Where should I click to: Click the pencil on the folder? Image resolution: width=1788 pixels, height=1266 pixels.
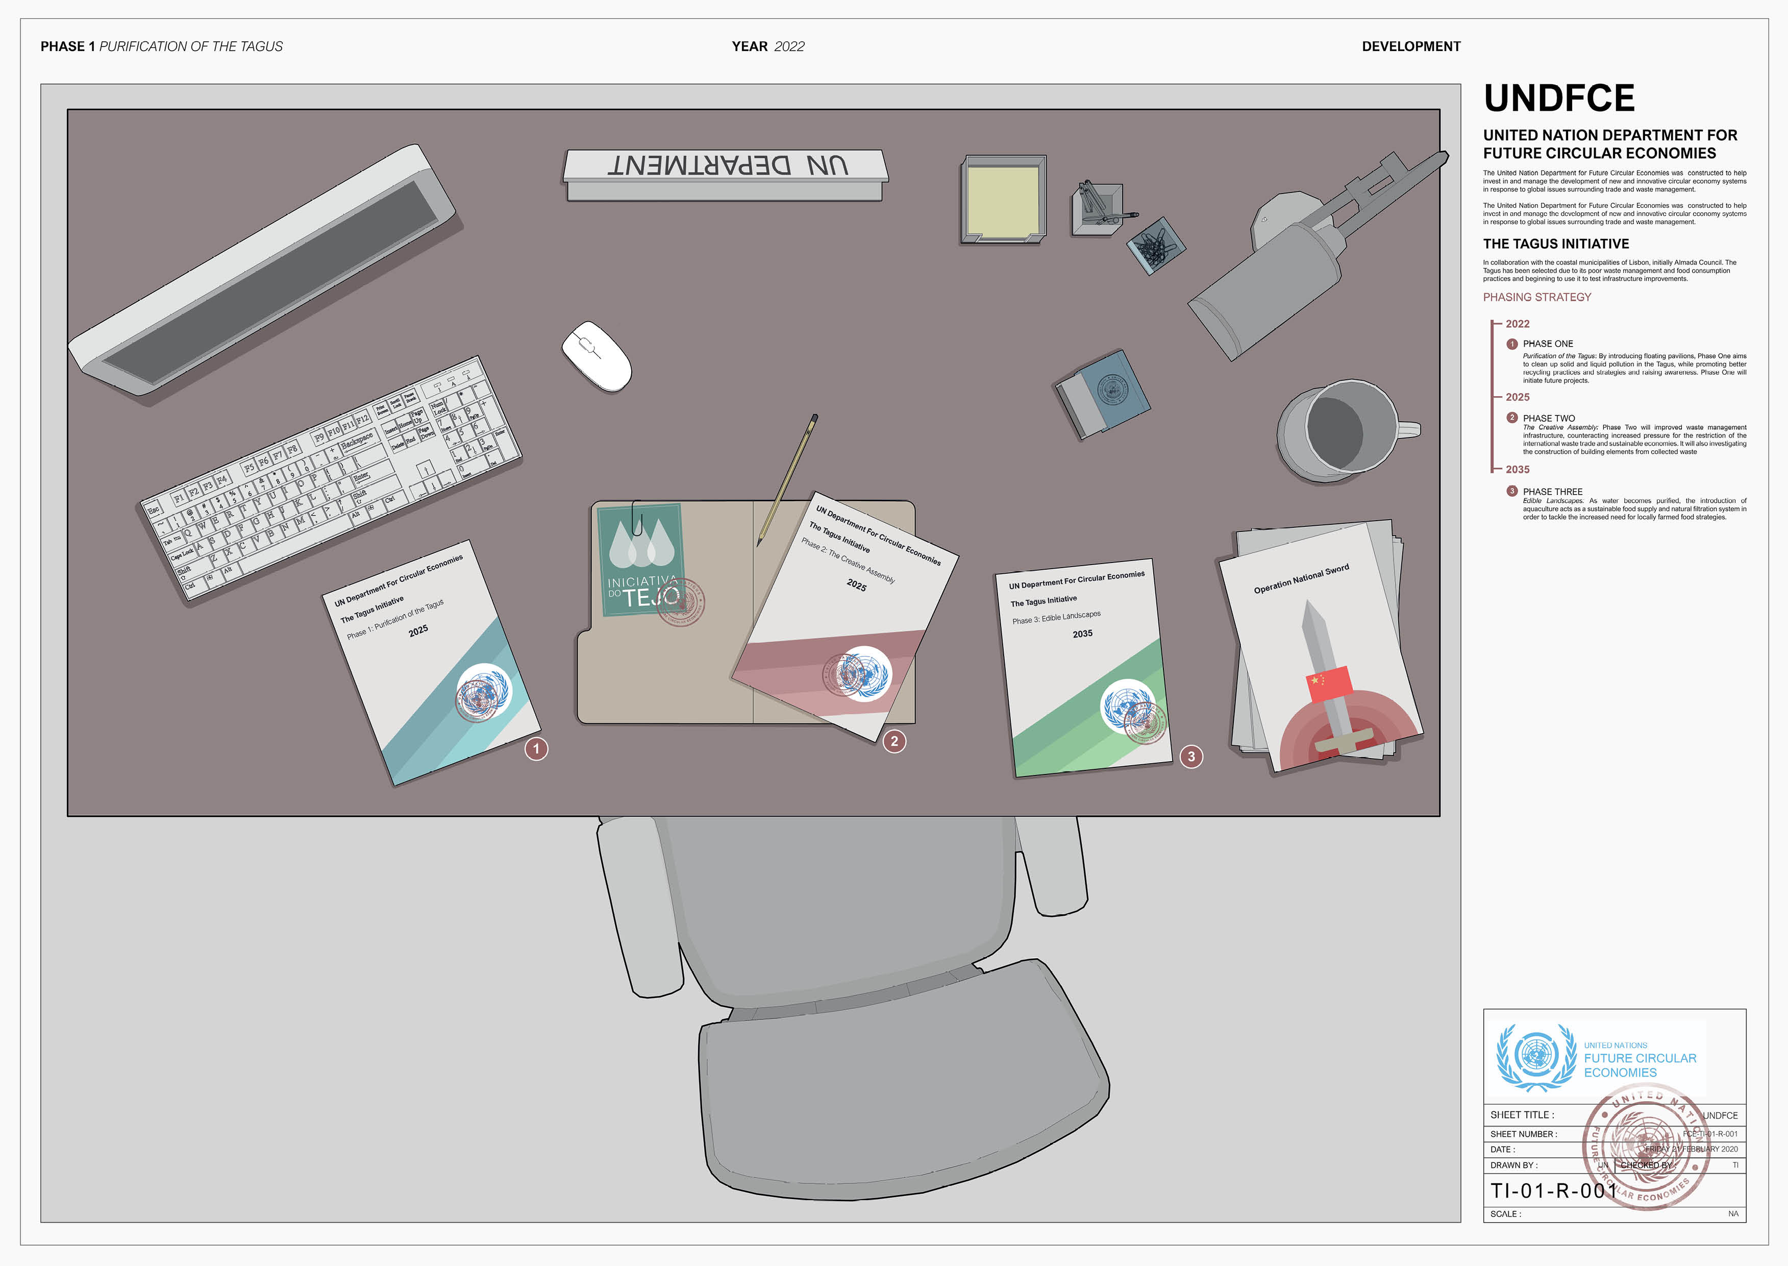click(x=787, y=479)
